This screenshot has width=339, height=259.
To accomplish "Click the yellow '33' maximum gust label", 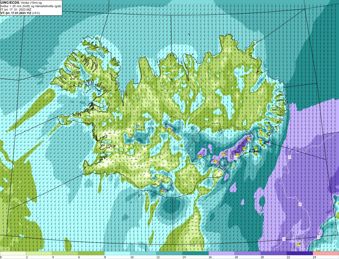I will [237, 155].
